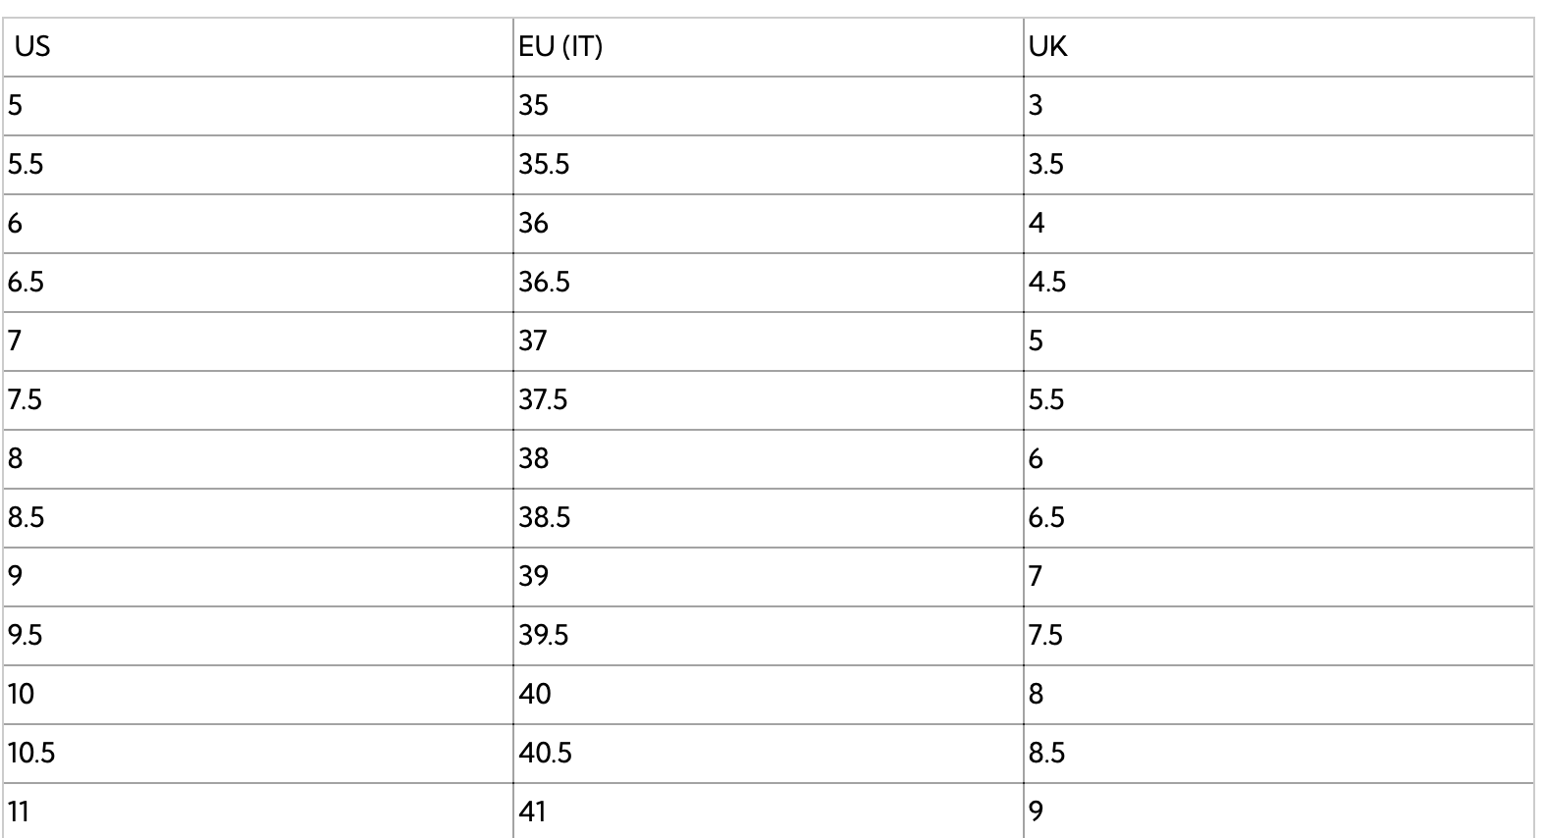1545x838 pixels.
Task: Click the EU size 39 cell
Action: 534,576
